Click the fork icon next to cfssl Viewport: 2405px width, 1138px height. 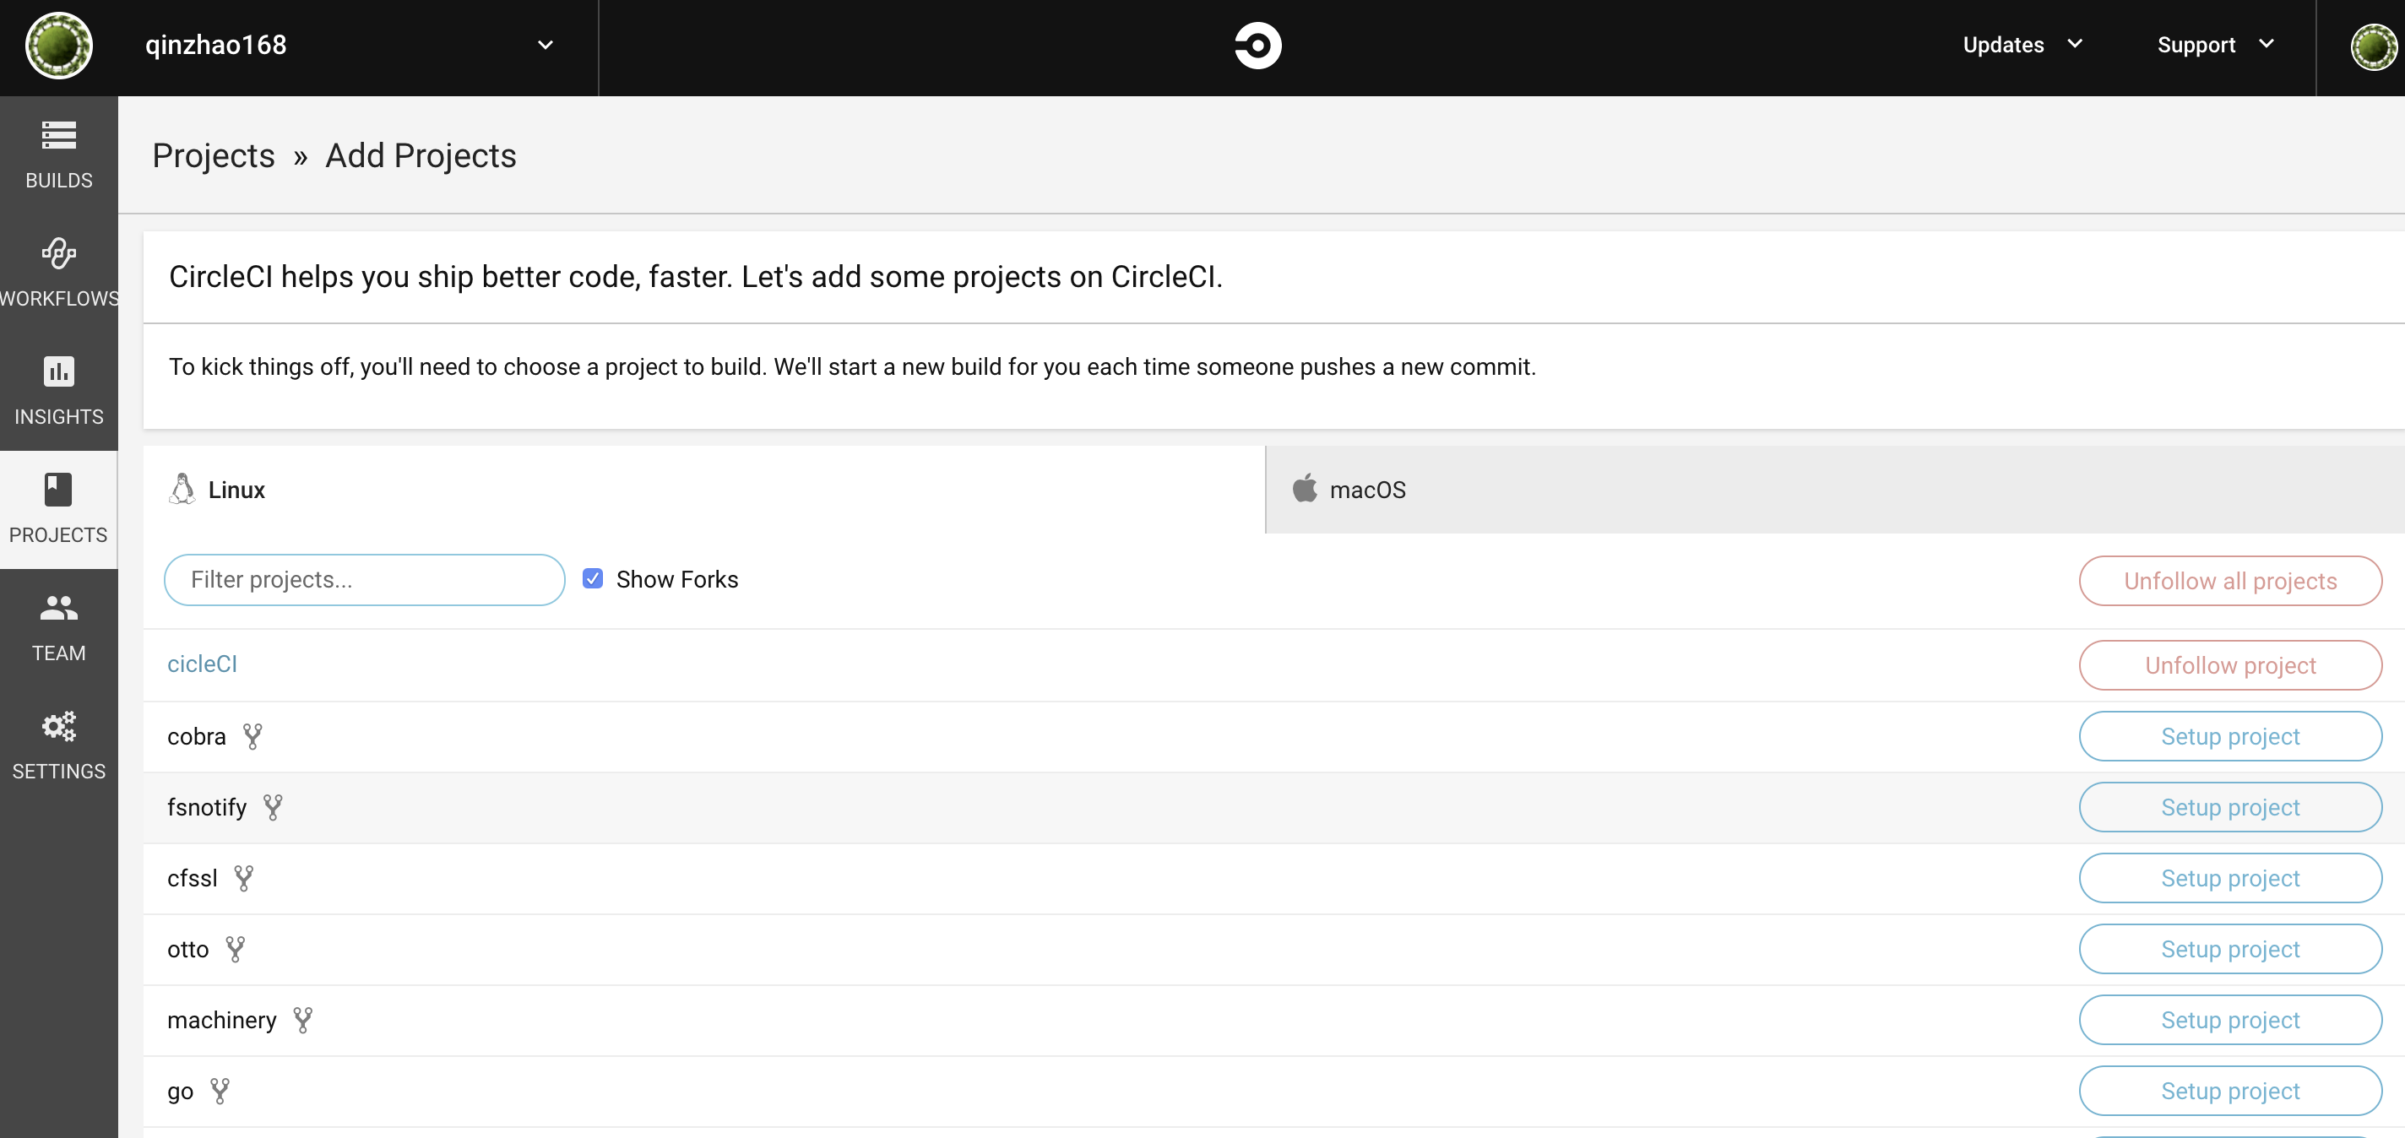click(244, 879)
